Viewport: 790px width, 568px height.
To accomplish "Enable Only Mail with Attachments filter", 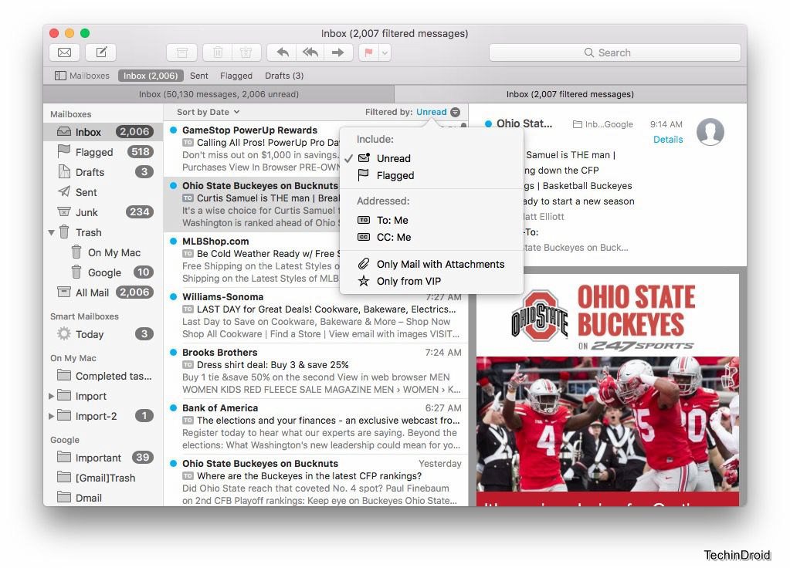I will click(431, 264).
